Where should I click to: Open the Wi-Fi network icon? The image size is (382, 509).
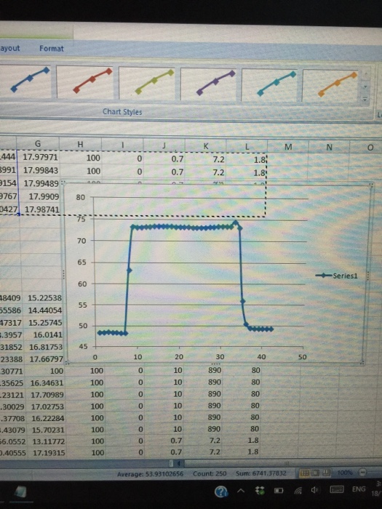coord(298,491)
